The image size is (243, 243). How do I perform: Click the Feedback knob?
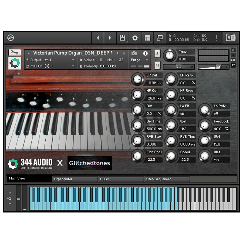click(x=205, y=125)
